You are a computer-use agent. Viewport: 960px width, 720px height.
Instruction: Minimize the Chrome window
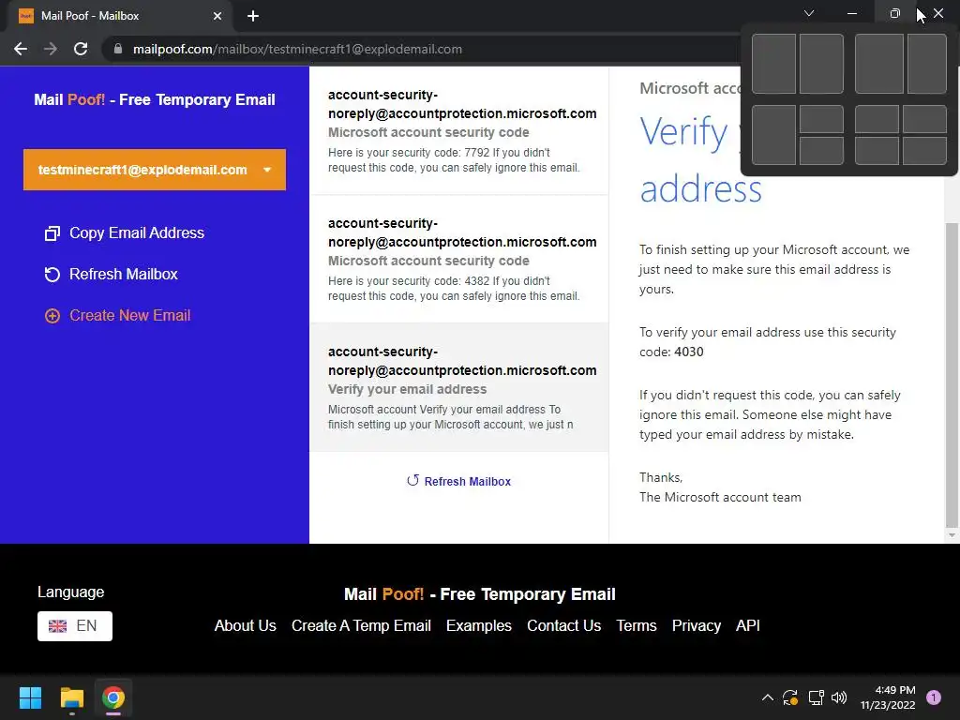pyautogui.click(x=851, y=13)
